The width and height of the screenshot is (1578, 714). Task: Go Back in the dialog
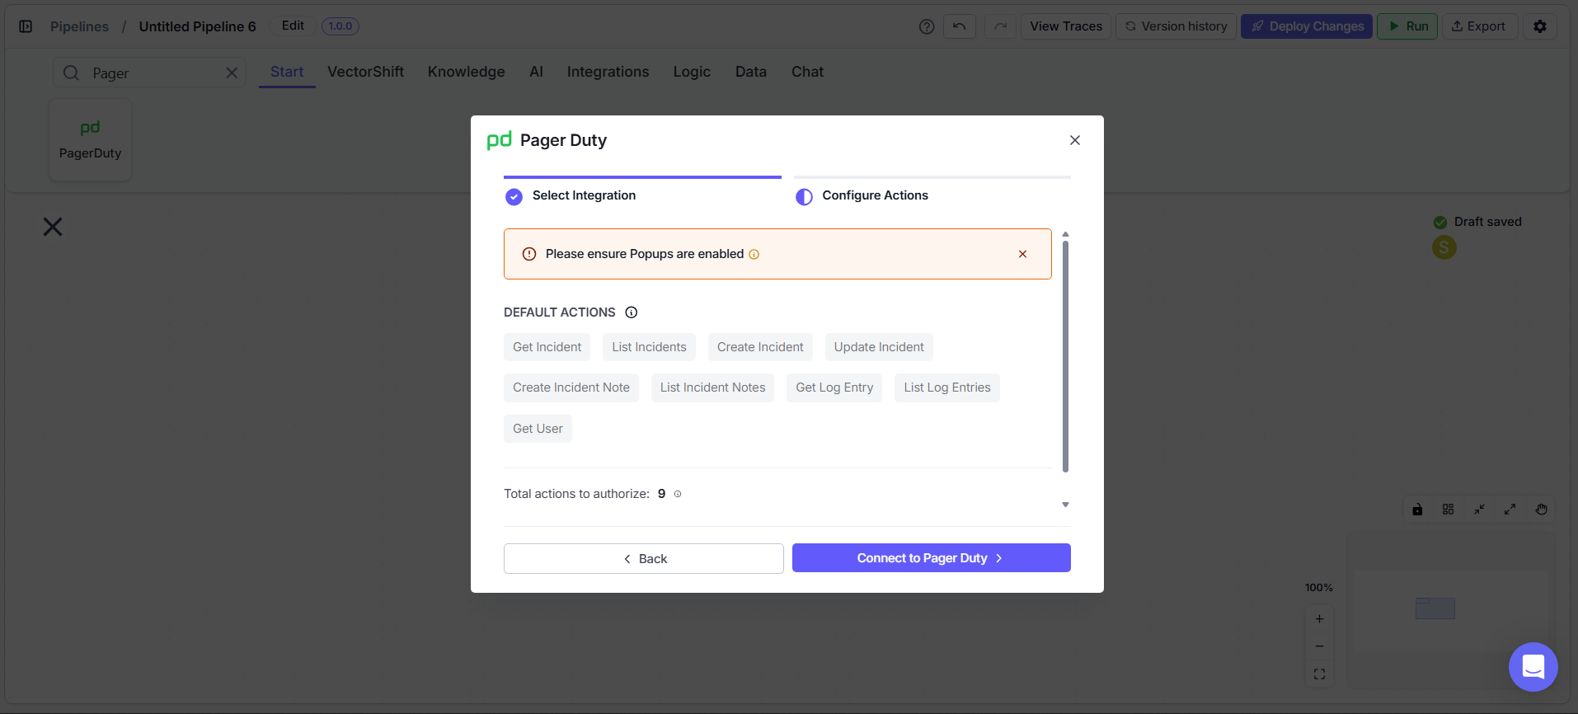[643, 559]
